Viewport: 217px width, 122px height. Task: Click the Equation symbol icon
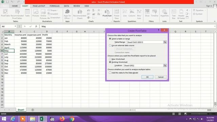[198, 10]
